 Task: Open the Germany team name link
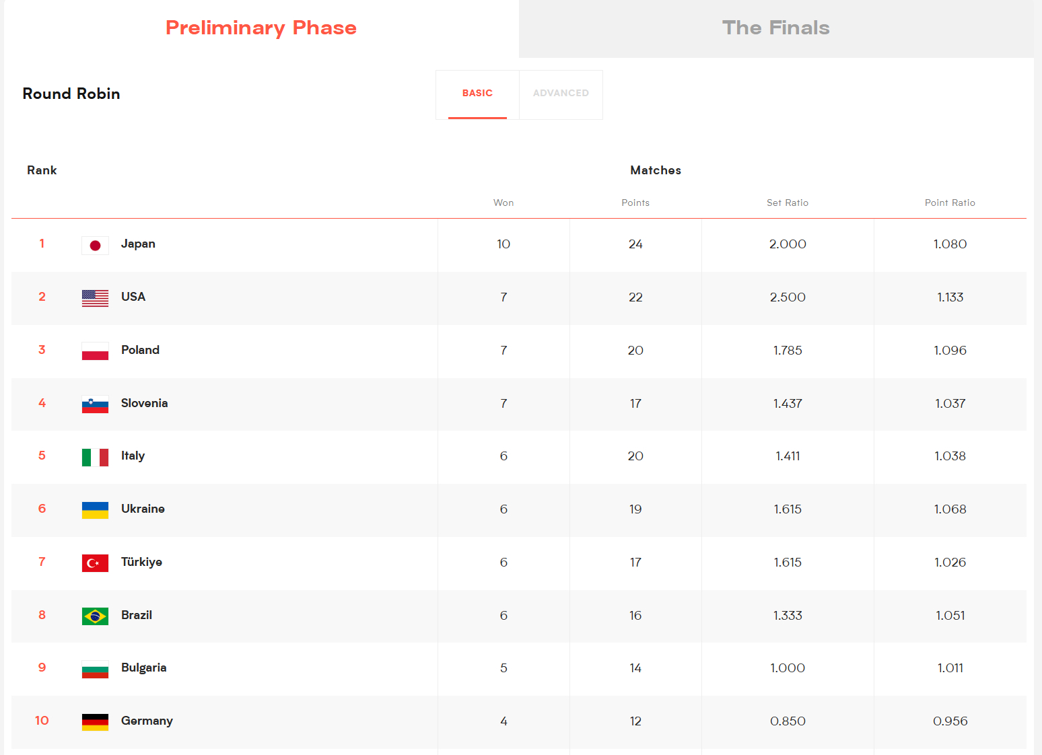point(147,721)
